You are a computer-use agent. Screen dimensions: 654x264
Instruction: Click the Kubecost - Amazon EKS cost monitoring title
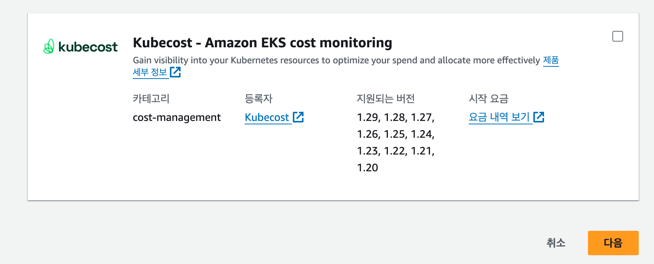tap(262, 43)
